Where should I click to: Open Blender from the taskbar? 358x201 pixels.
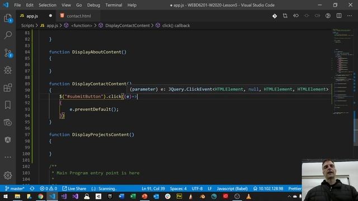[202, 196]
